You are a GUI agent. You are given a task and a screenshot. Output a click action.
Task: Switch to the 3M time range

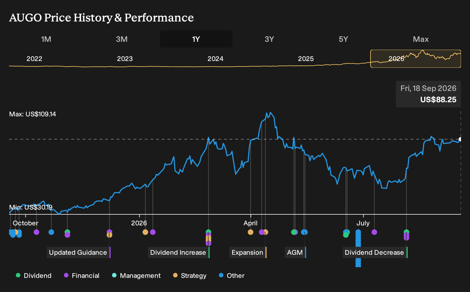tap(122, 39)
